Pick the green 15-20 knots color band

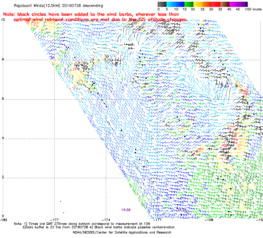pos(189,4)
